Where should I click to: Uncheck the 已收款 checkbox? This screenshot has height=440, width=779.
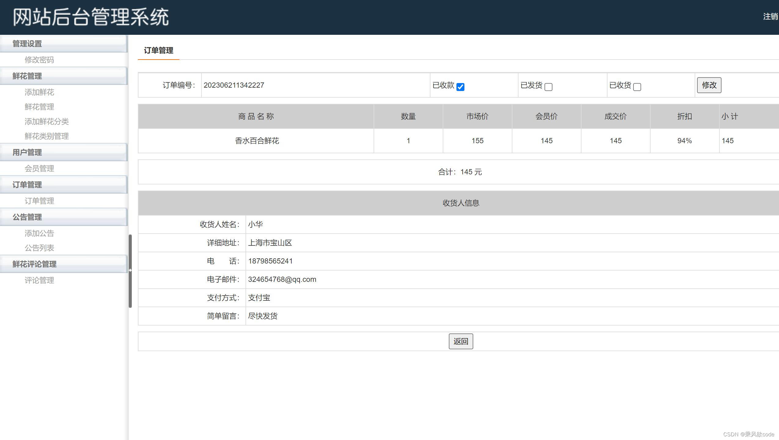[460, 87]
